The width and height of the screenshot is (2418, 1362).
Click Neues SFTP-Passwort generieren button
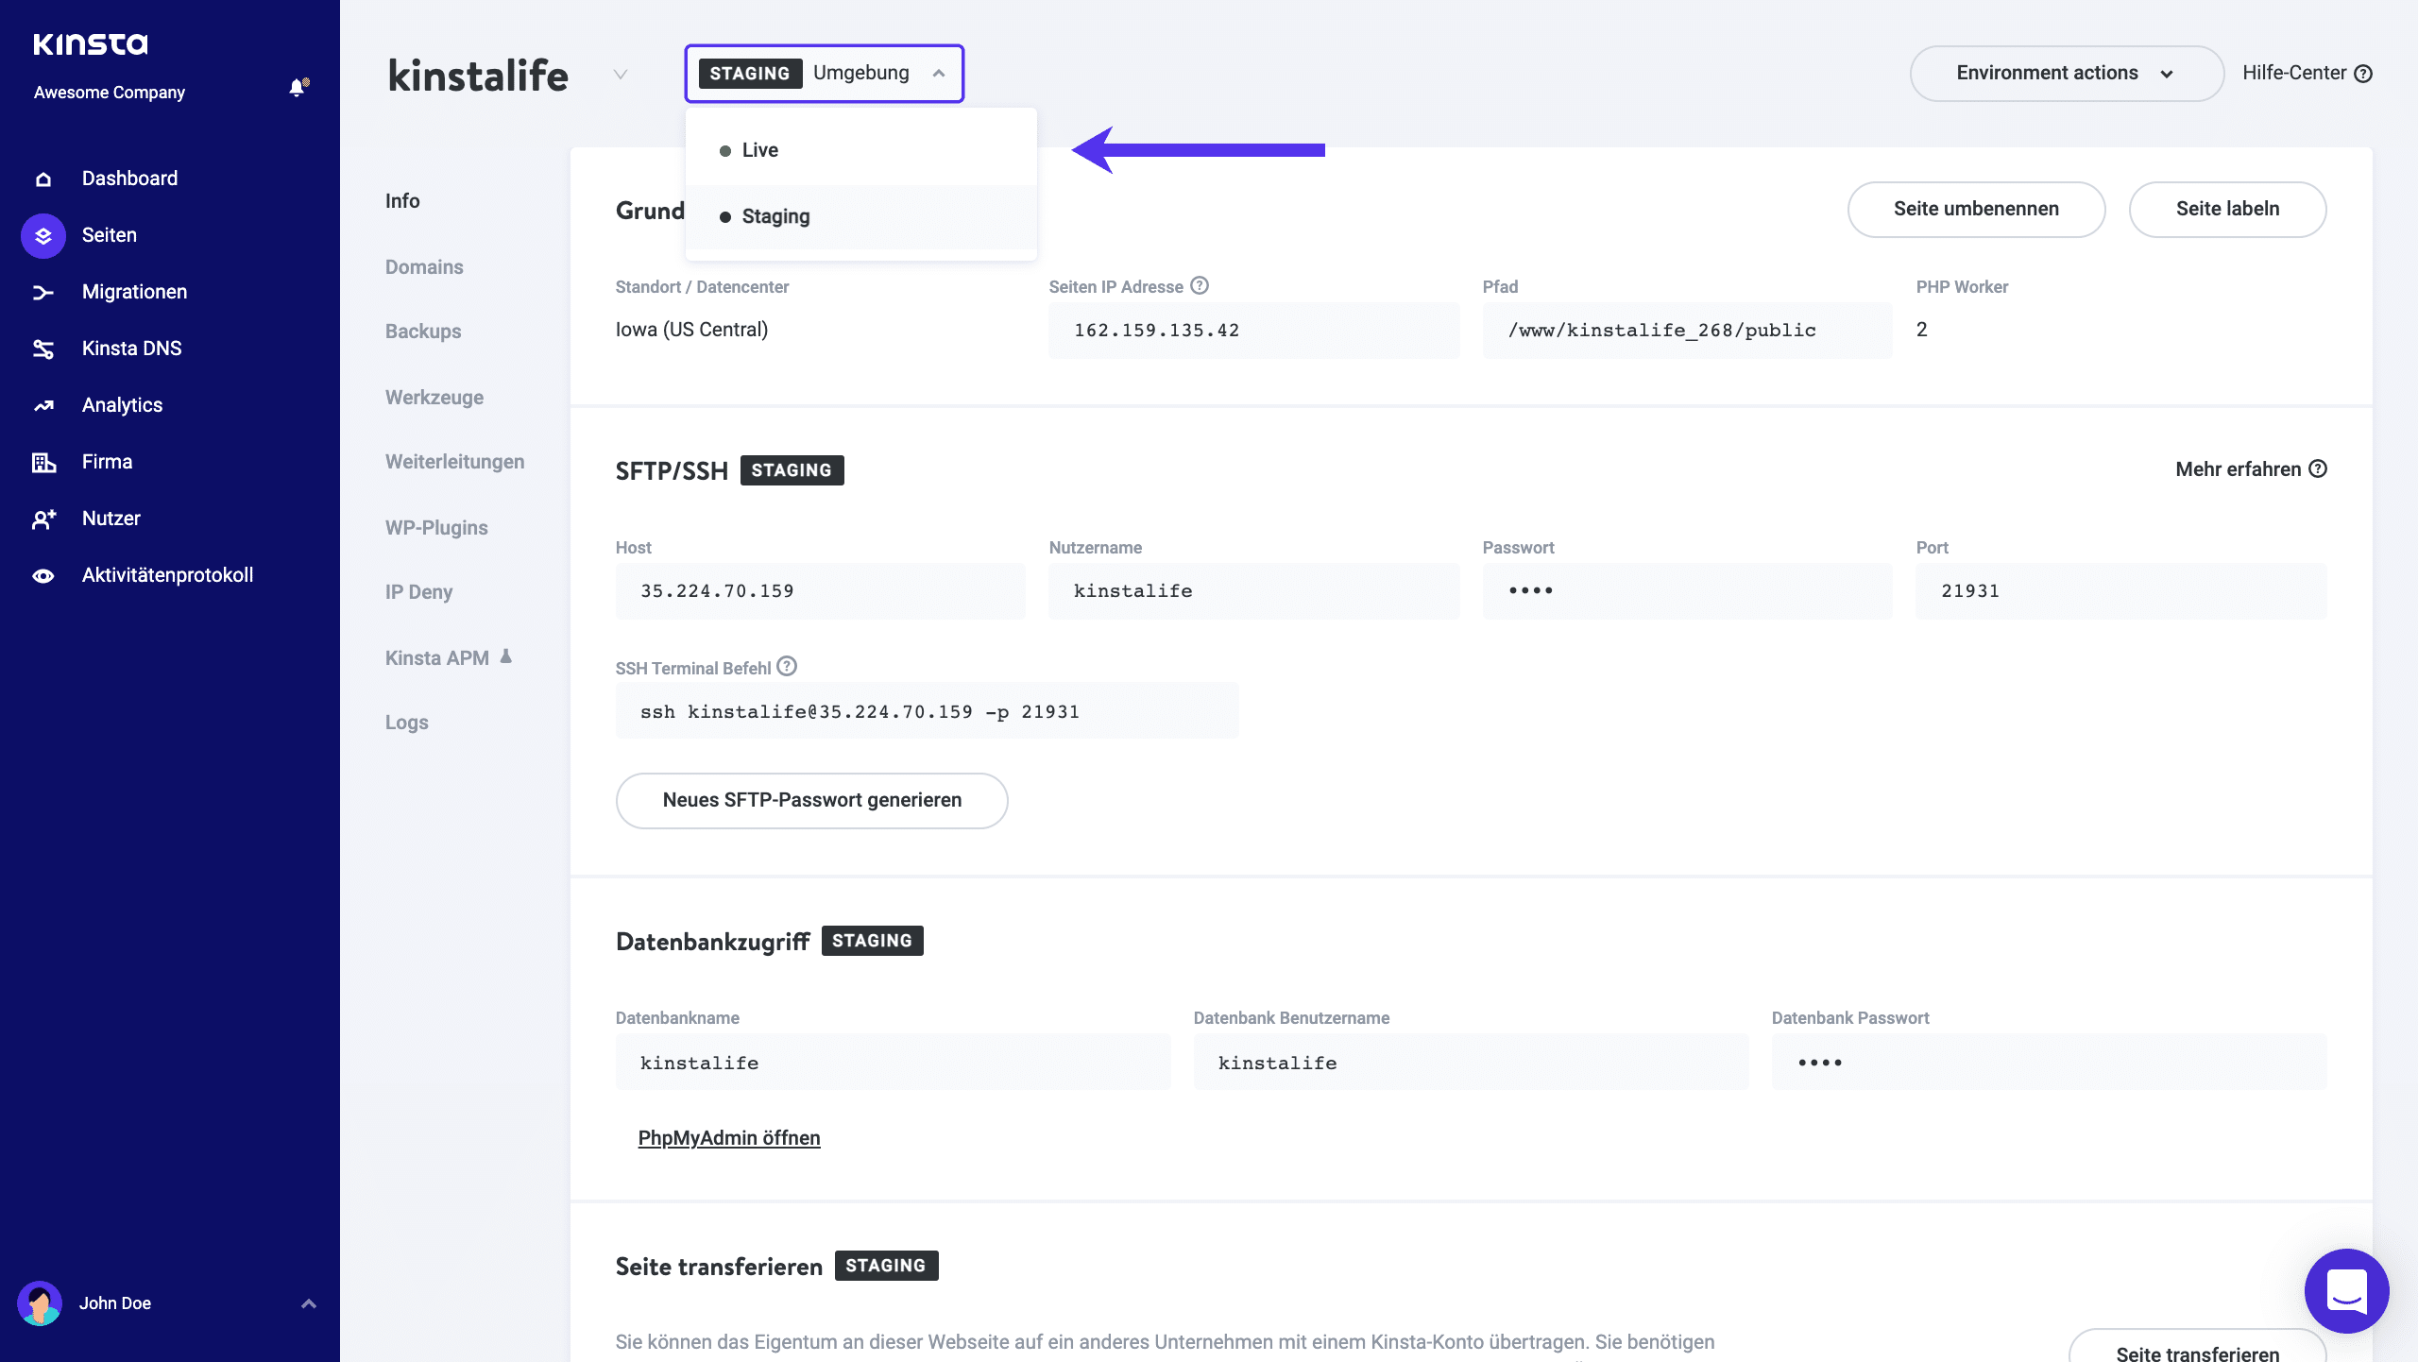click(x=812, y=799)
